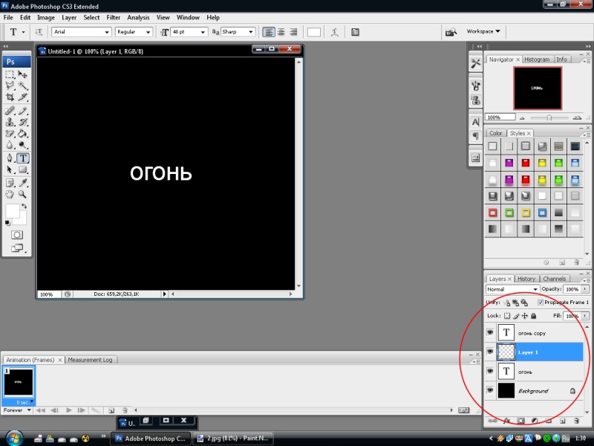Uncheck Propagate Frame 1 checkbox
This screenshot has width=594, height=446.
pos(540,303)
